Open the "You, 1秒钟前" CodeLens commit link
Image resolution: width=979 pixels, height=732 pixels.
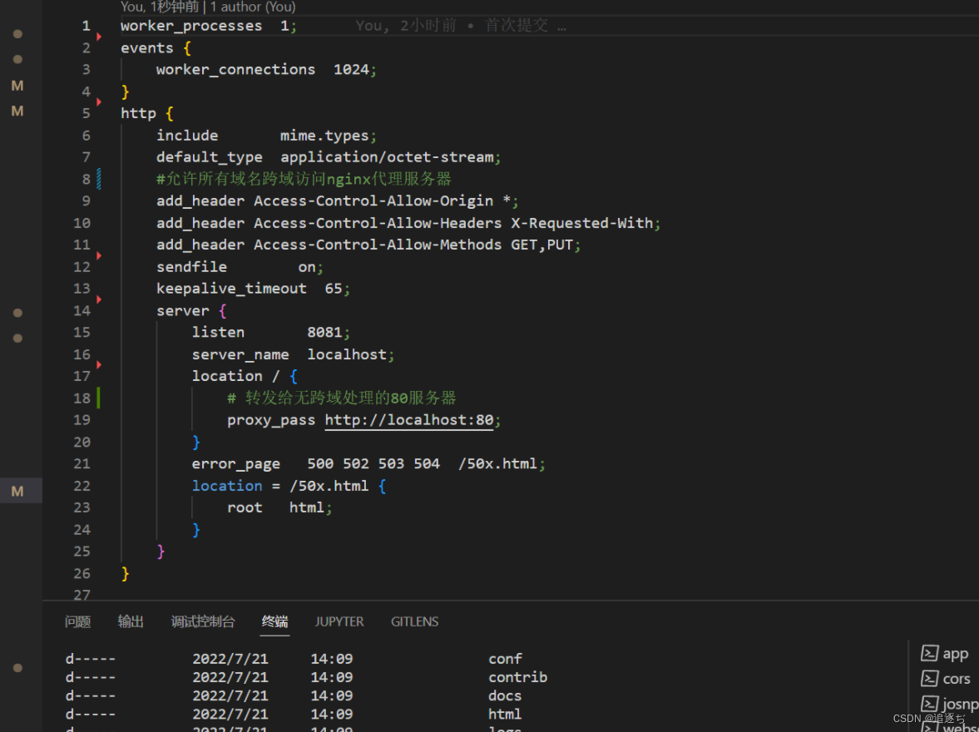tap(160, 7)
